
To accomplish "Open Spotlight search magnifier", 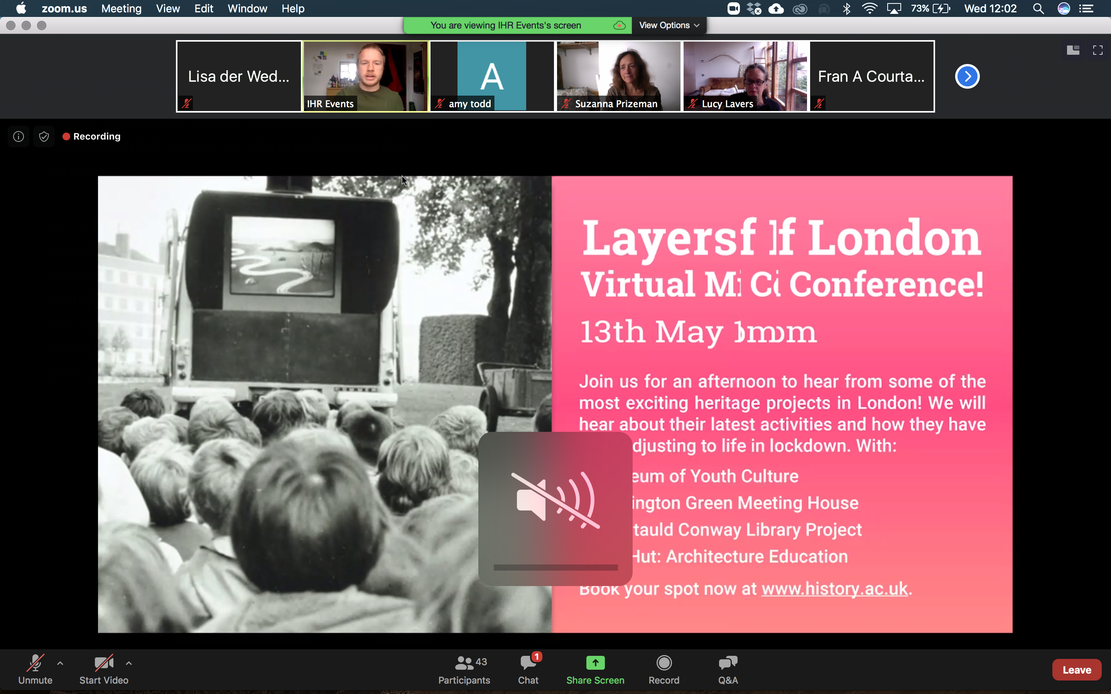I will 1038,8.
